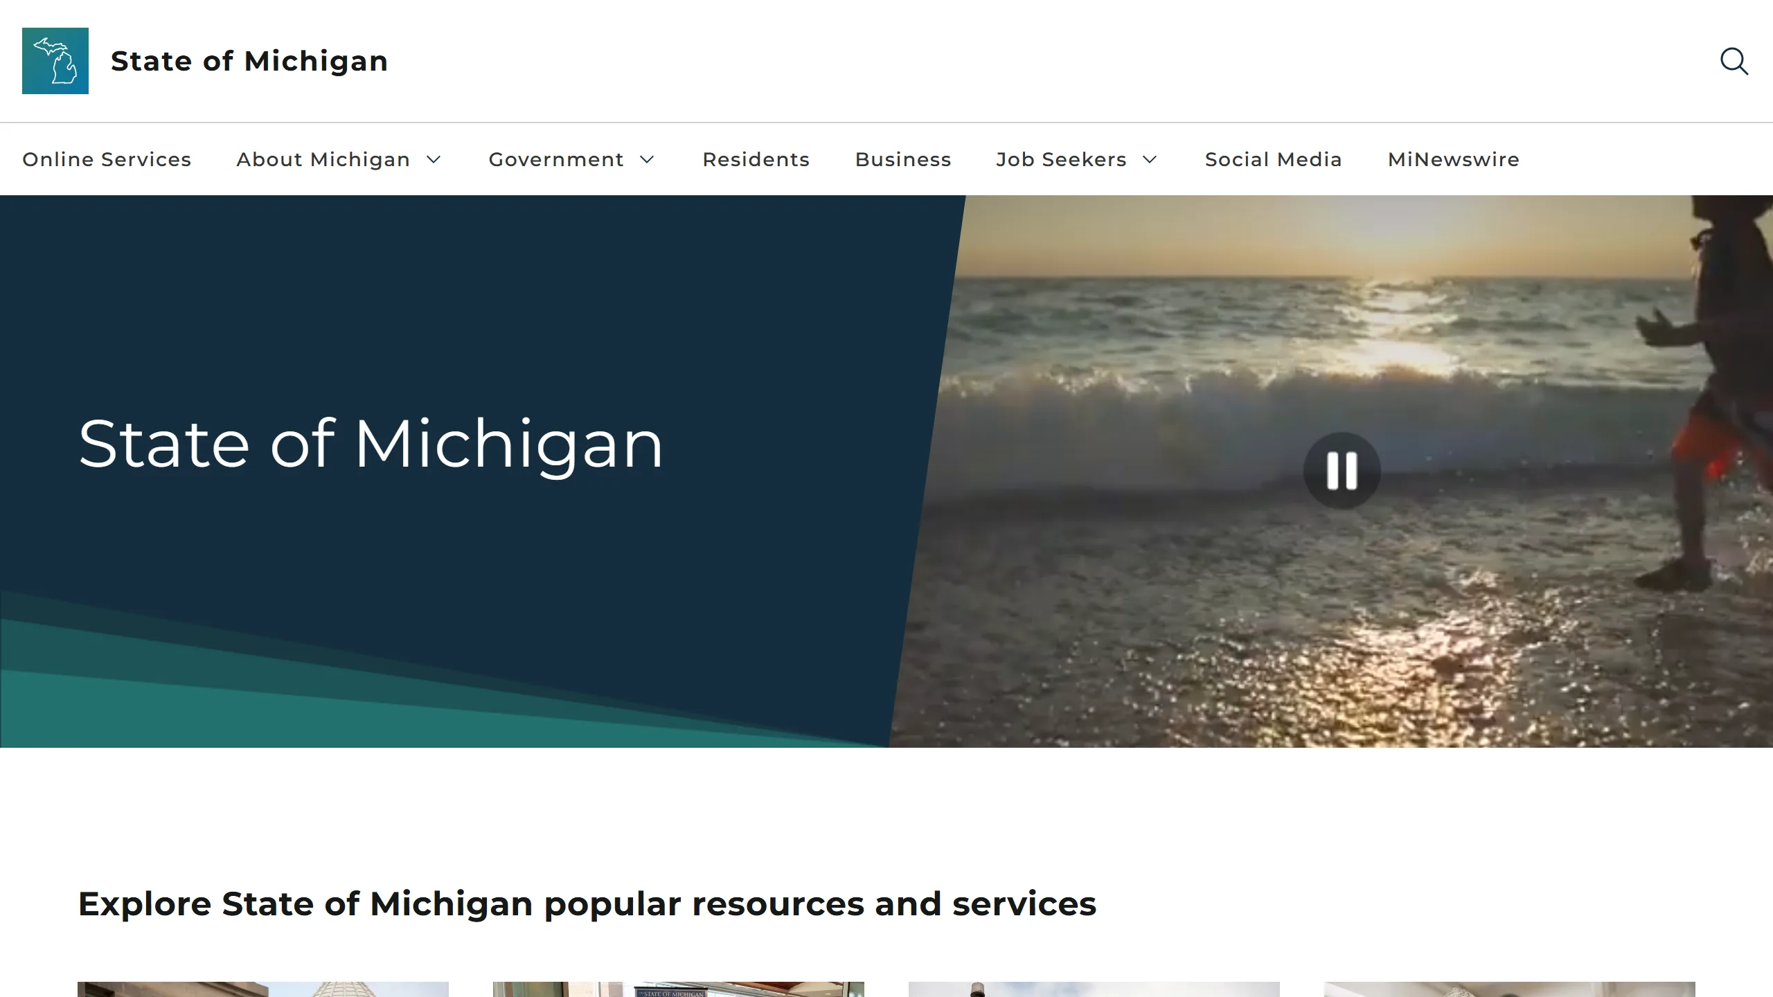Expand the About Michigan chevron

tap(434, 159)
